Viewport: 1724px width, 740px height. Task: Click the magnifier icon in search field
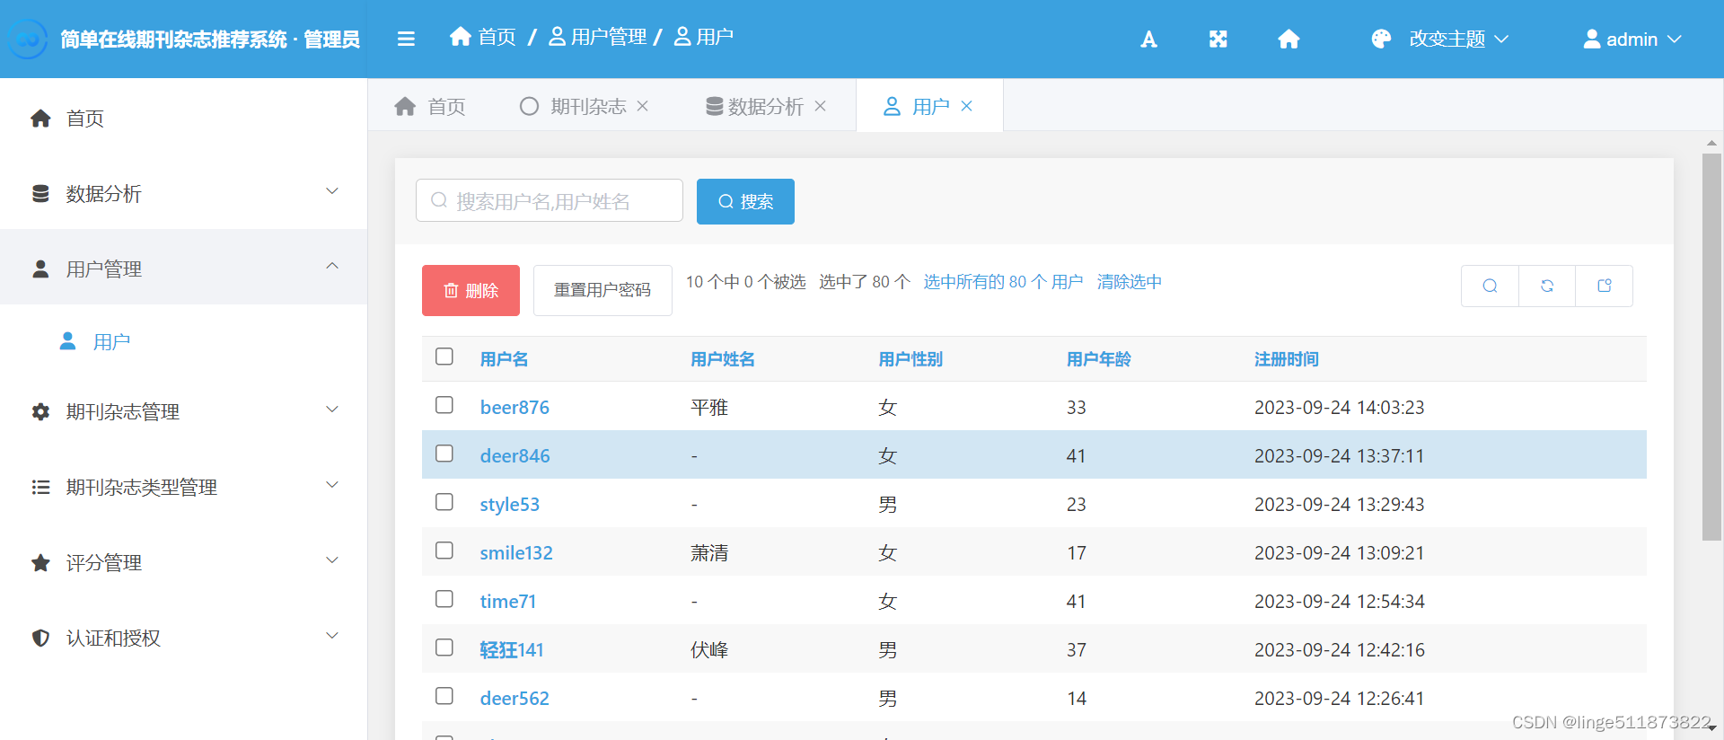click(x=439, y=200)
